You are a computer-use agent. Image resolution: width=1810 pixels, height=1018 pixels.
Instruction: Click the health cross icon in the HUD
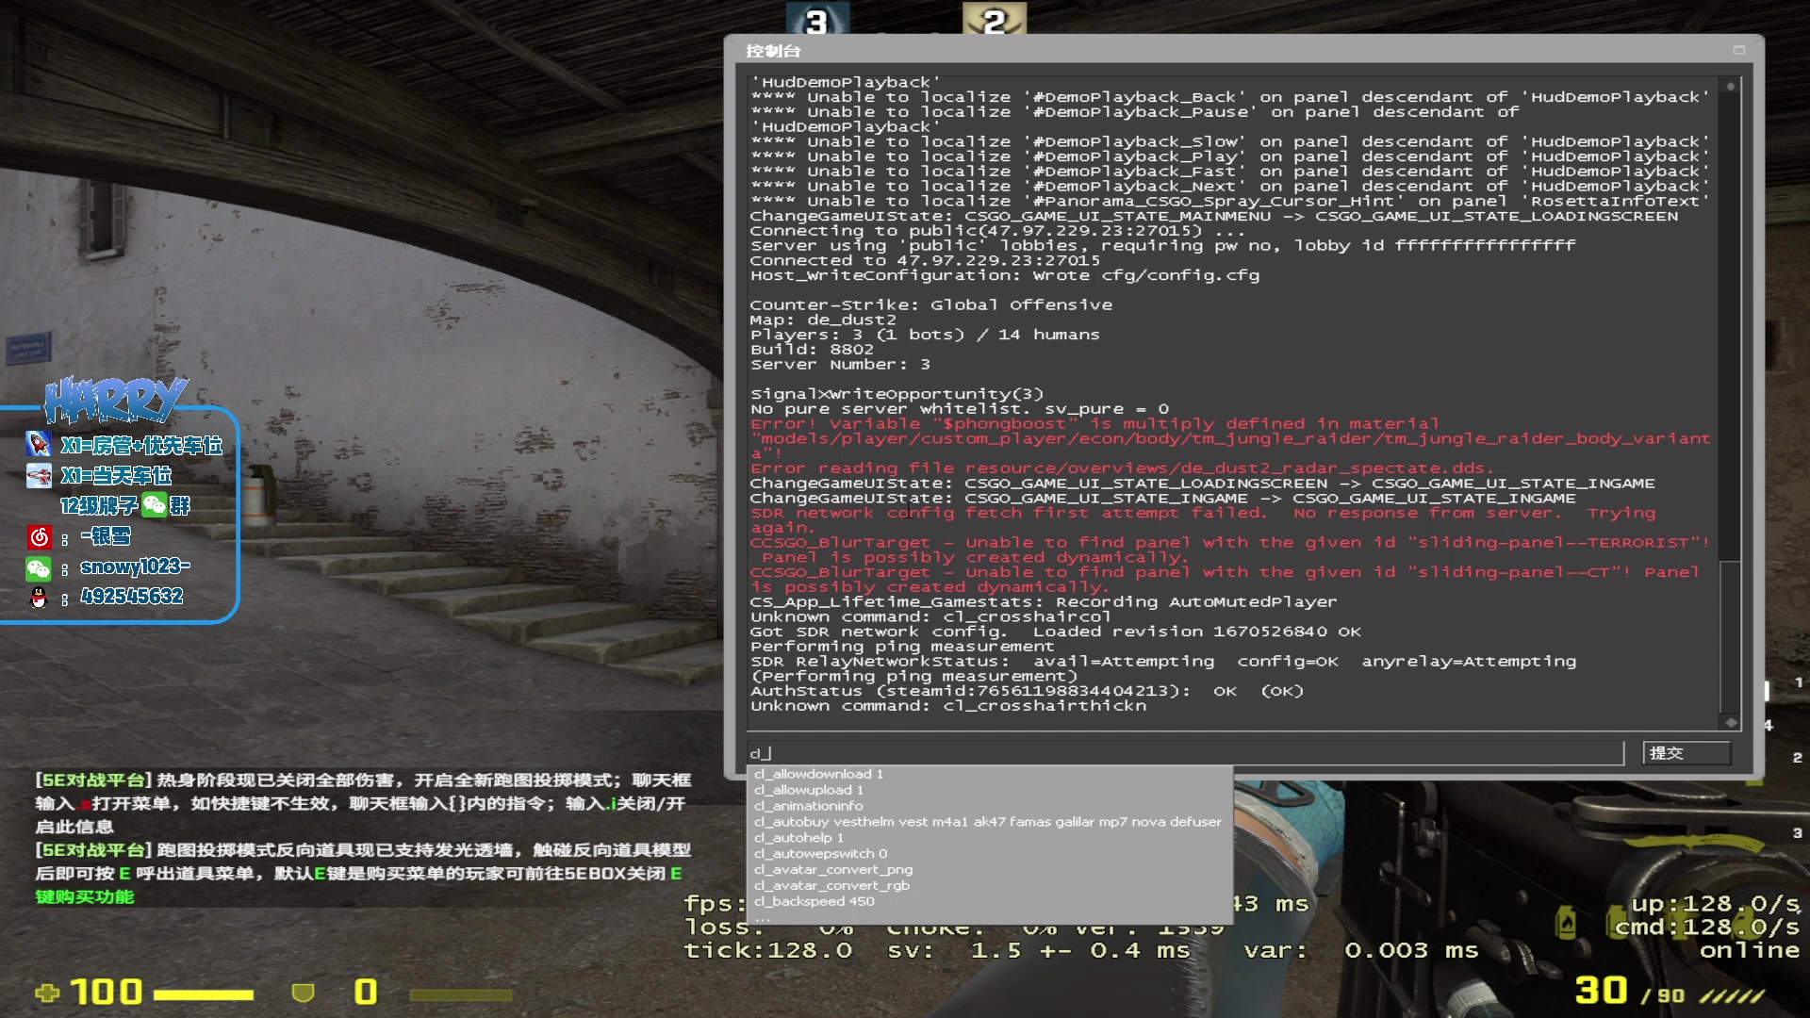(x=47, y=993)
